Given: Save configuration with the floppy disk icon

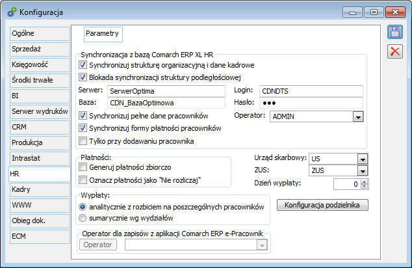Looking at the screenshot, I should click(395, 33).
